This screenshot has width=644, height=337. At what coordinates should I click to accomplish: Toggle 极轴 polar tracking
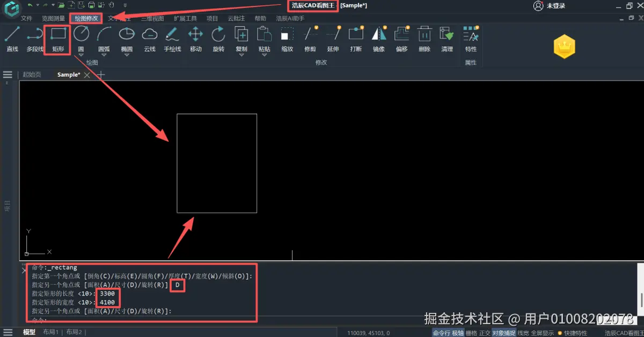click(x=458, y=333)
